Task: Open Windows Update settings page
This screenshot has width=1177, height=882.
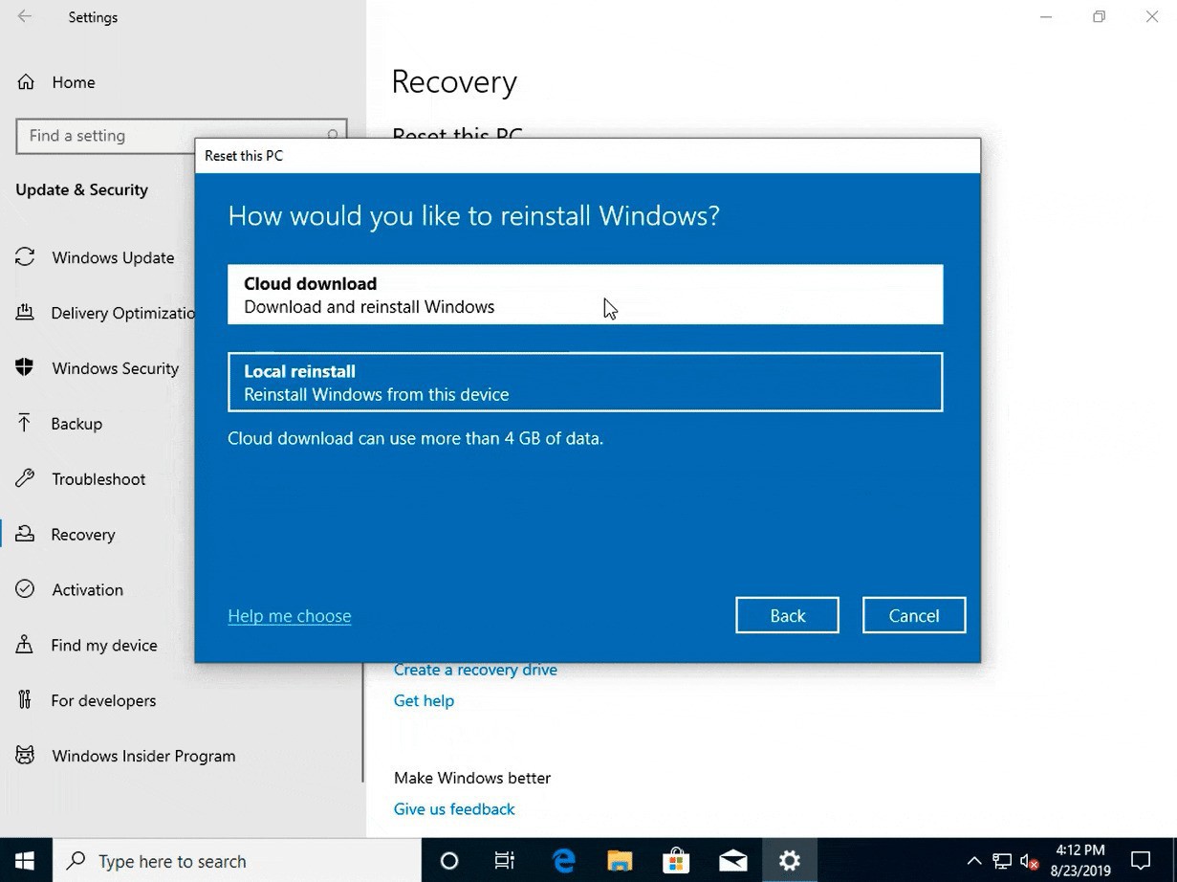Action: pos(113,257)
